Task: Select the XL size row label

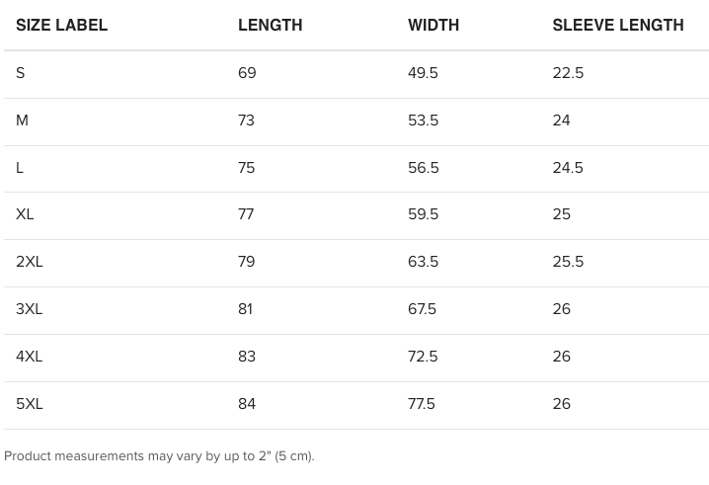Action: [25, 214]
